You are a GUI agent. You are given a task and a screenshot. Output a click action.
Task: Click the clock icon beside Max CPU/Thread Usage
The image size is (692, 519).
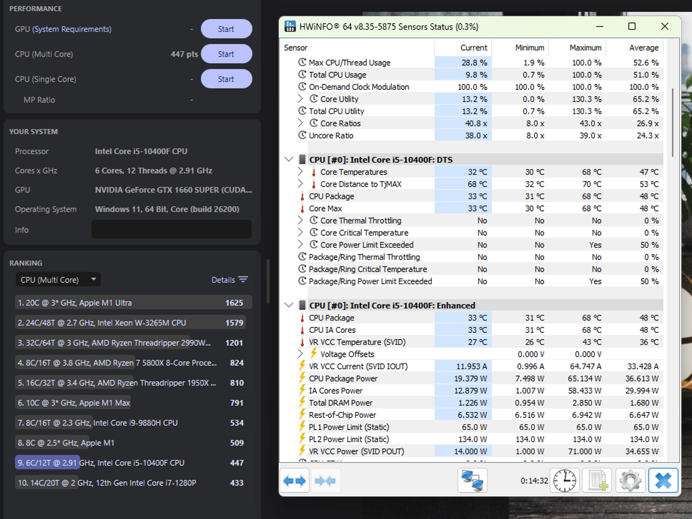pyautogui.click(x=302, y=62)
